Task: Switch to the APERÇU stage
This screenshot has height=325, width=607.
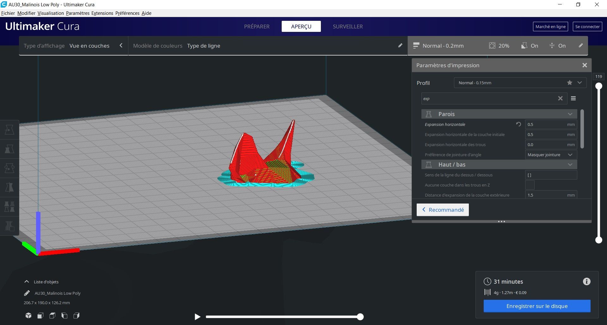Action: coord(301,27)
